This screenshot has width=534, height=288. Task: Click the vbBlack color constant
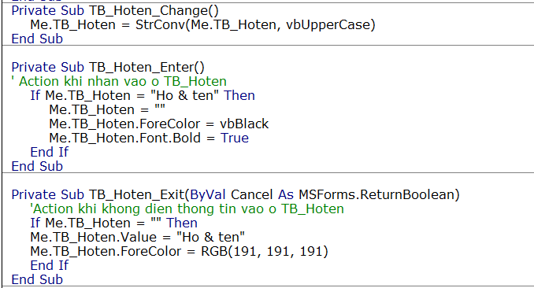coord(244,124)
